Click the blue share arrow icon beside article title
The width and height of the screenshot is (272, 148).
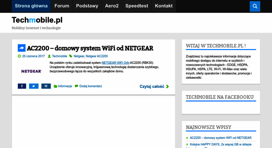click(22, 48)
